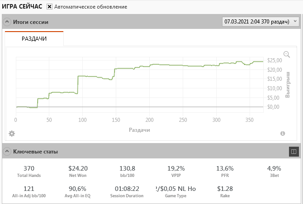Toggle Автоматическое обновление checkbox

[50, 7]
